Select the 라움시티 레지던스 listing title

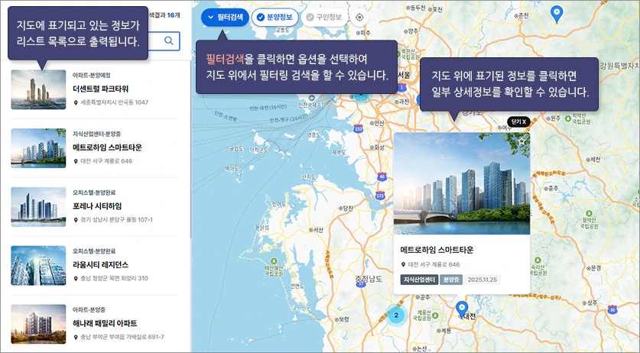tap(100, 265)
